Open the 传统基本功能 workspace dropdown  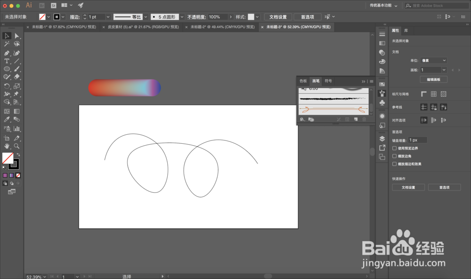point(383,5)
